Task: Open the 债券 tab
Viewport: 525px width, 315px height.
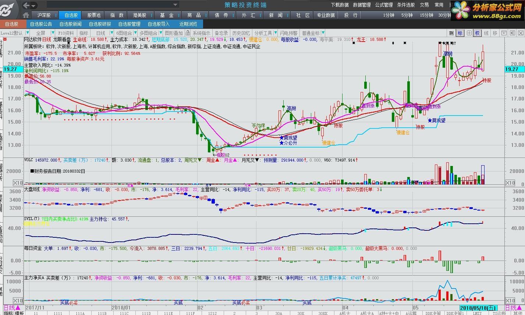Action: (221, 15)
